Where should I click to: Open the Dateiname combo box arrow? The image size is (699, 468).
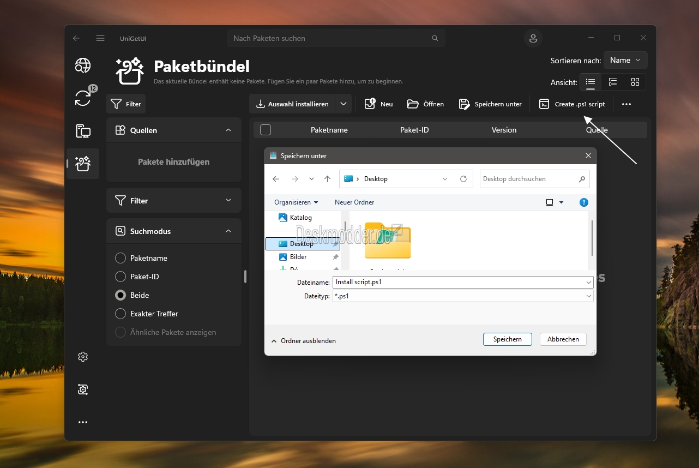[588, 283]
